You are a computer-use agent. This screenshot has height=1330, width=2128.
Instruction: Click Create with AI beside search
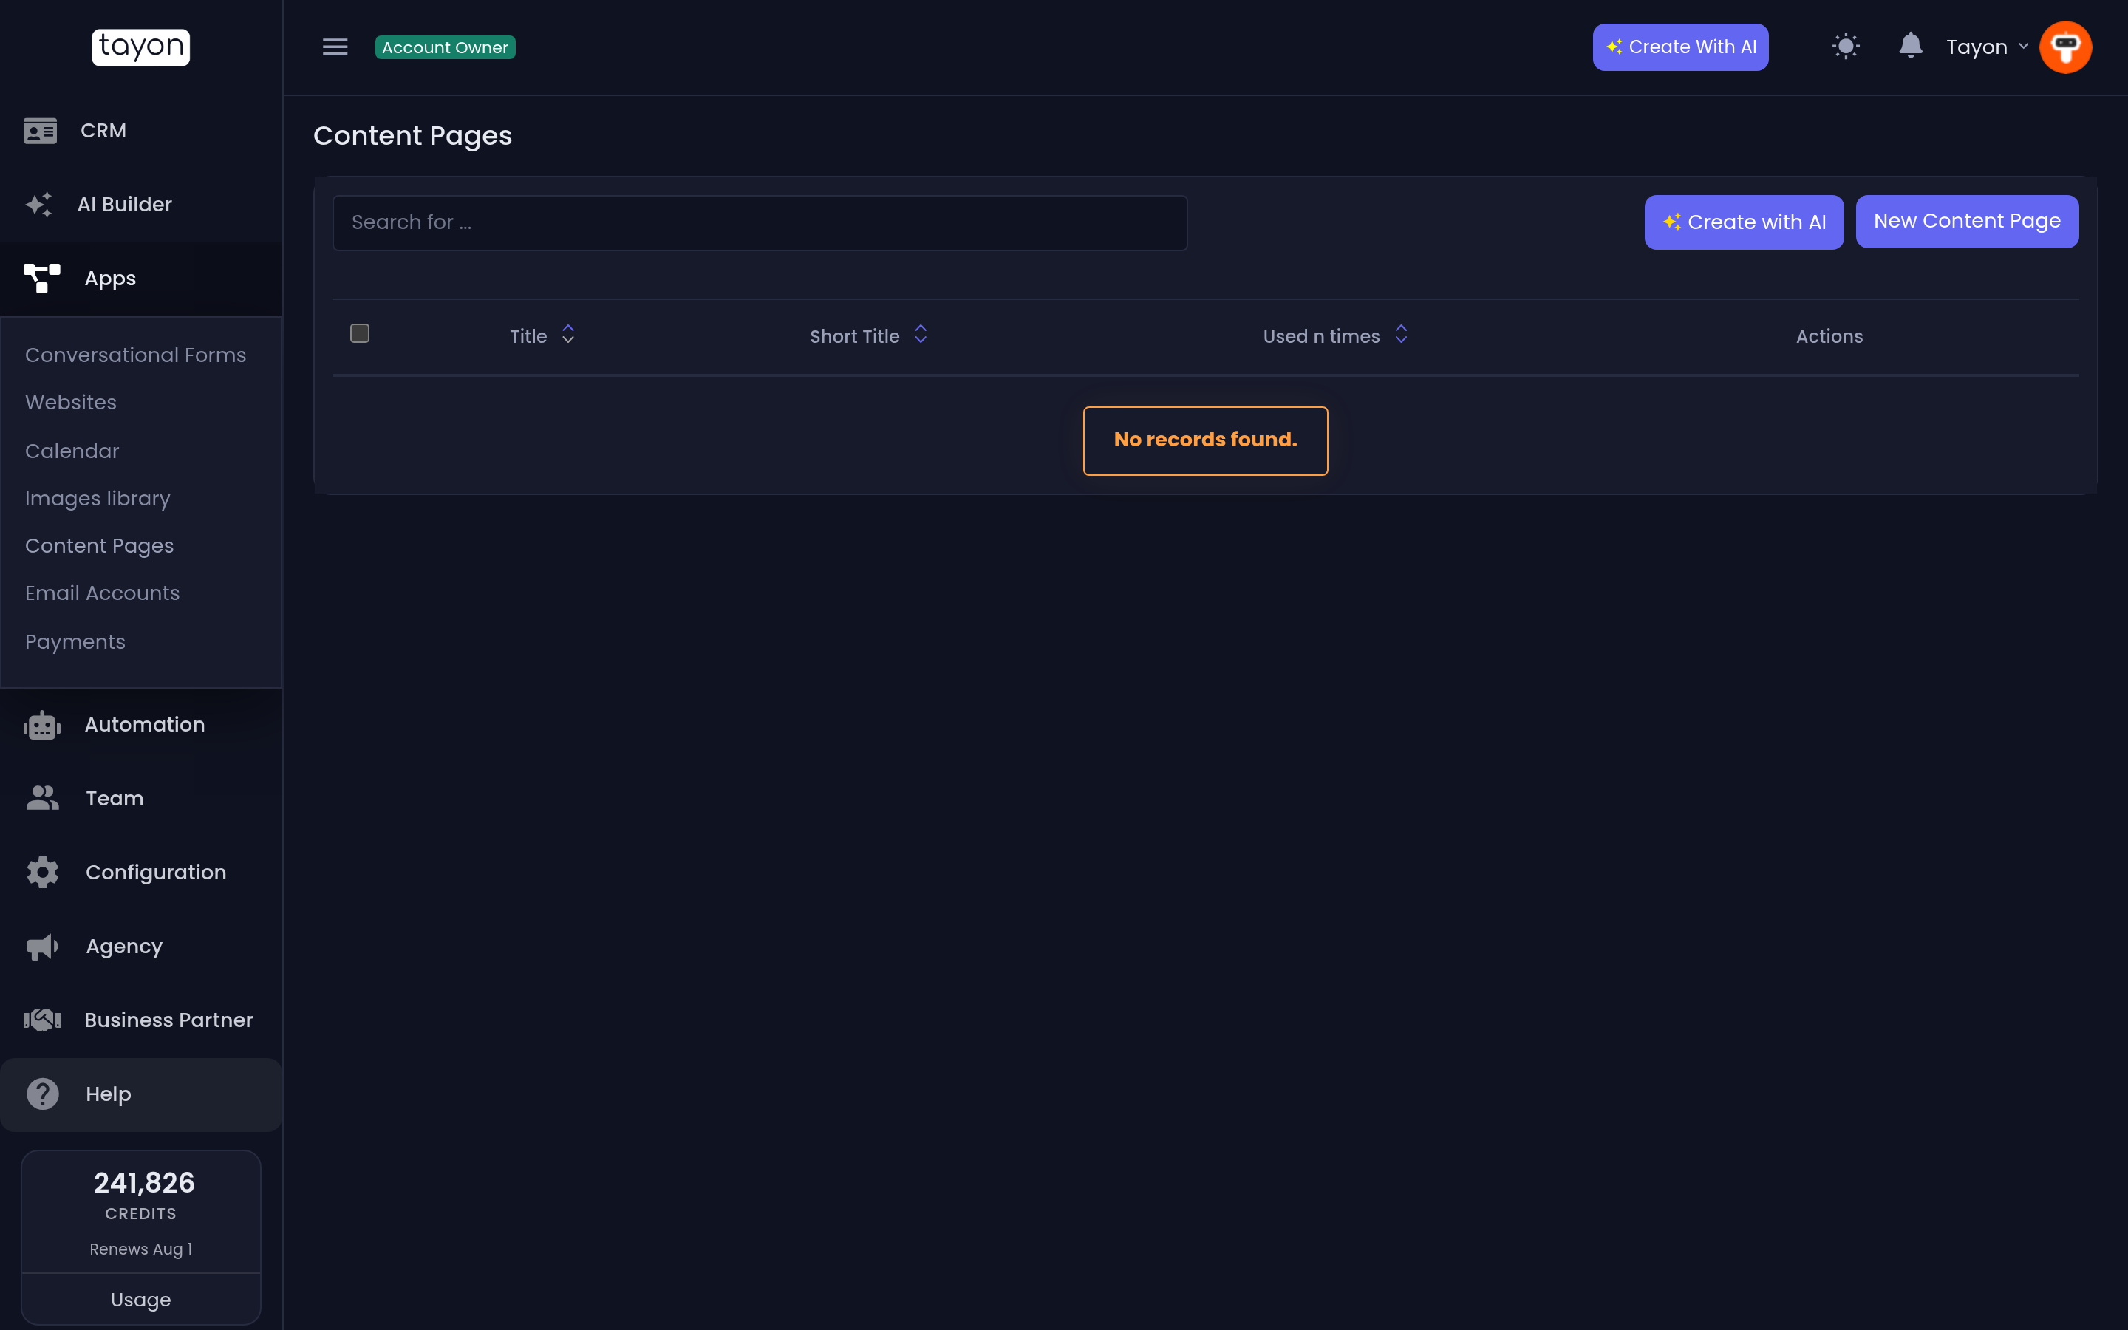pos(1743,222)
